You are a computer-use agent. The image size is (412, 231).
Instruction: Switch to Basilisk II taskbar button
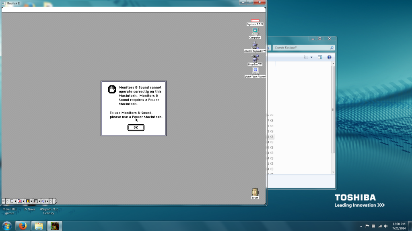pyautogui.click(x=55, y=226)
